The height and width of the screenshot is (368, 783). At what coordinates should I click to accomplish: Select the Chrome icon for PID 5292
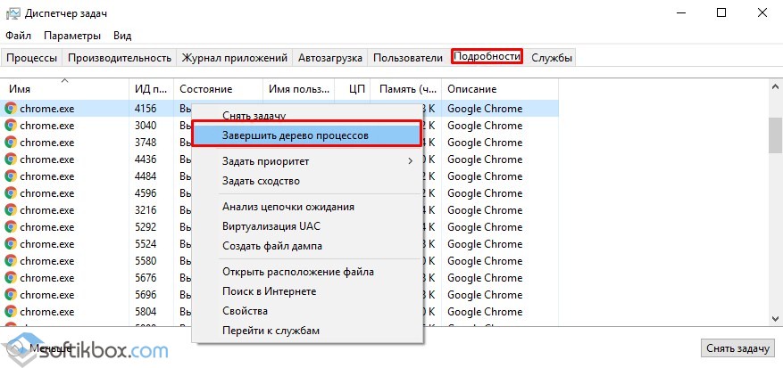pos(11,227)
